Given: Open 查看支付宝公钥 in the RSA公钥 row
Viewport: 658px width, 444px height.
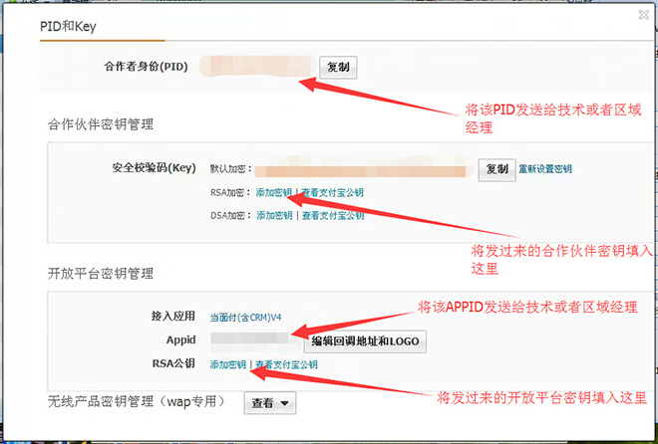Looking at the screenshot, I should [286, 364].
